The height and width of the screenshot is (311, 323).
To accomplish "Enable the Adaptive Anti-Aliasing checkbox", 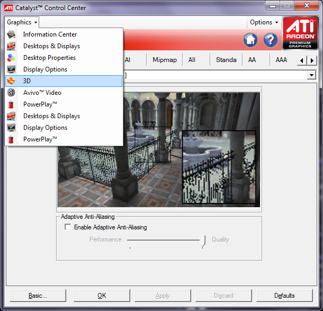I will 68,227.
